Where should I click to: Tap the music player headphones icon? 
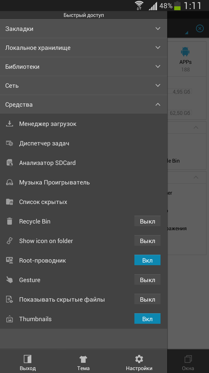tap(10, 182)
